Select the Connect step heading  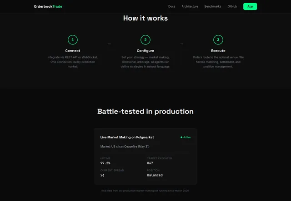tap(73, 51)
